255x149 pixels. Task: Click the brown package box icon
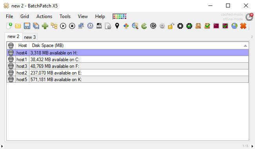tap(198, 26)
